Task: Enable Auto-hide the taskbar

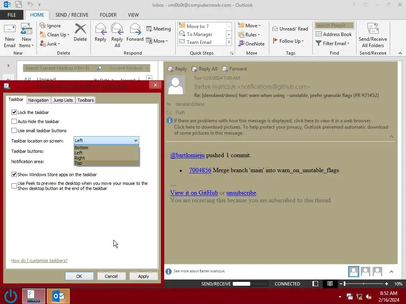Action: pos(14,121)
